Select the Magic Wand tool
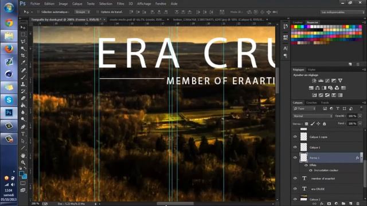The width and height of the screenshot is (367, 206). coord(23,49)
